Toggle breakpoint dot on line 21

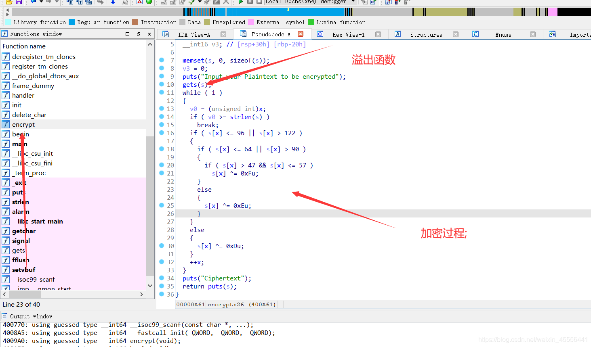tap(162, 173)
